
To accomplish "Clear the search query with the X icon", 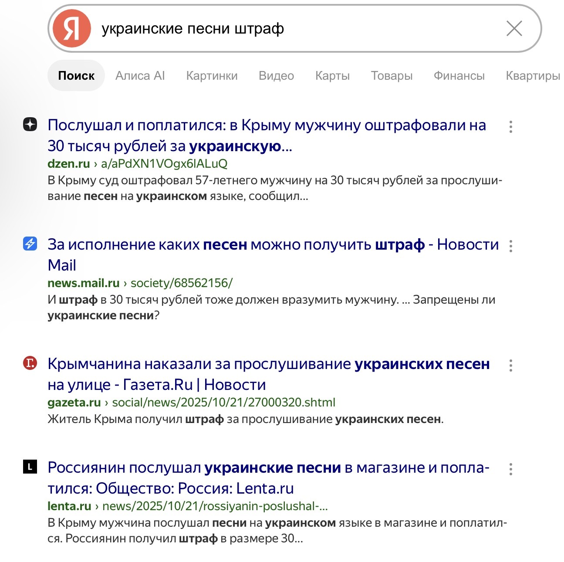I will [514, 29].
